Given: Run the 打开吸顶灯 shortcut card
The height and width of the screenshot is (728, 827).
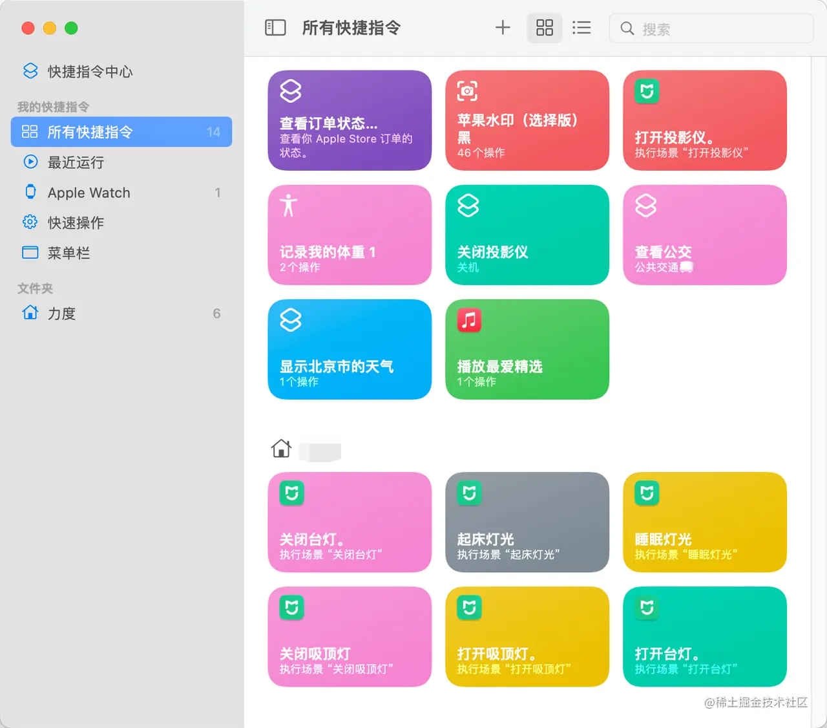Looking at the screenshot, I should click(527, 637).
